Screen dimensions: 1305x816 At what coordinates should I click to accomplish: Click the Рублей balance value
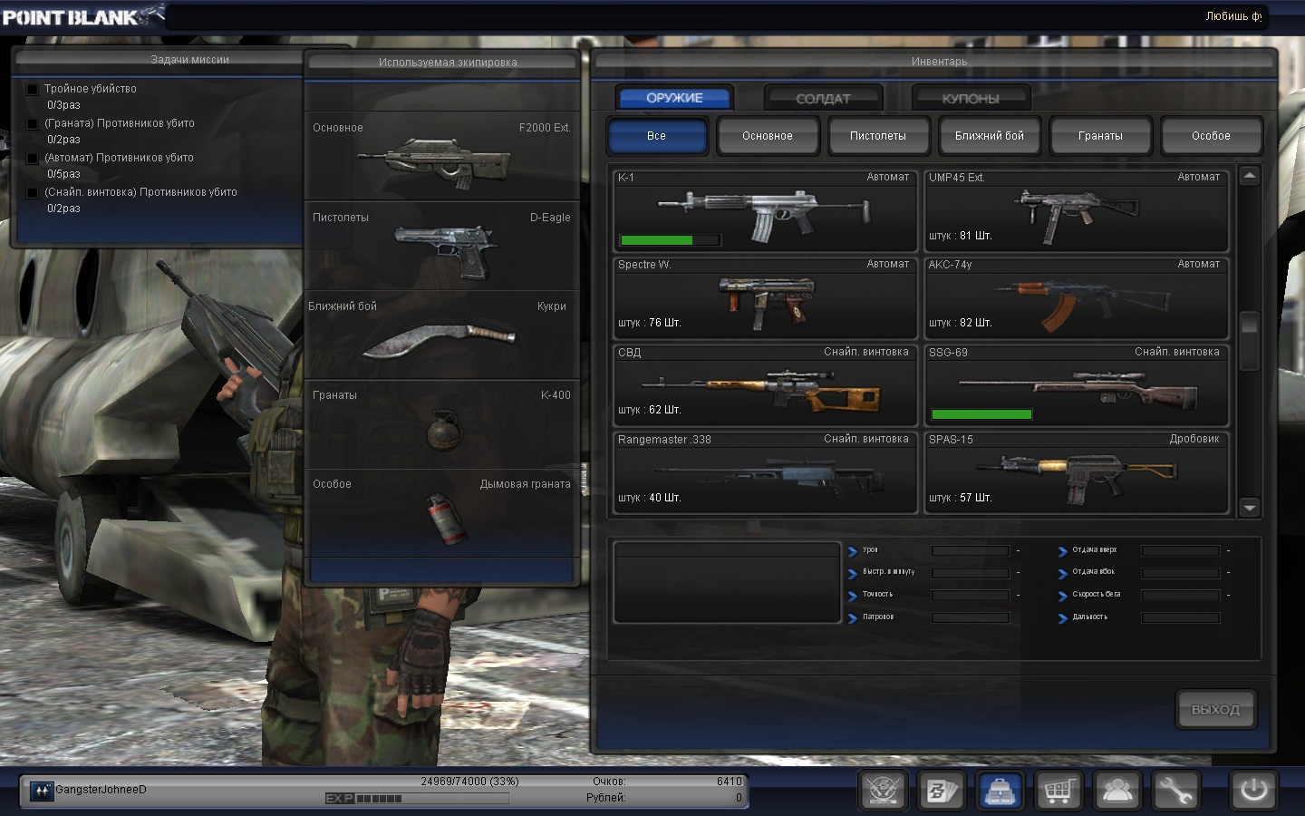point(738,798)
